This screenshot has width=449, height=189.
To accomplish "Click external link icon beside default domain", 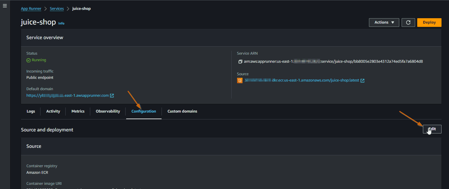I will 112,96.
